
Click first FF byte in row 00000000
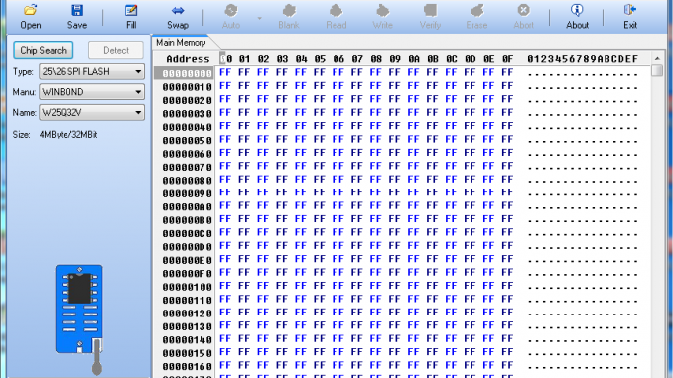pos(225,73)
